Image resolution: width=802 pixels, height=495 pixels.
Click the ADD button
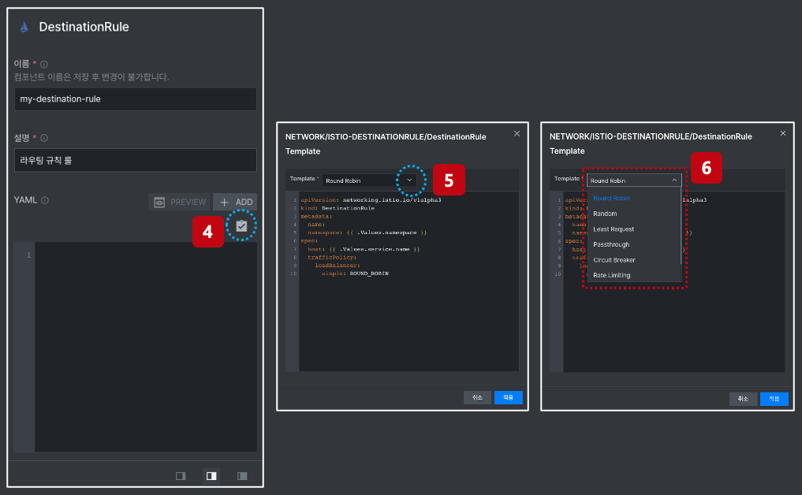click(x=235, y=202)
